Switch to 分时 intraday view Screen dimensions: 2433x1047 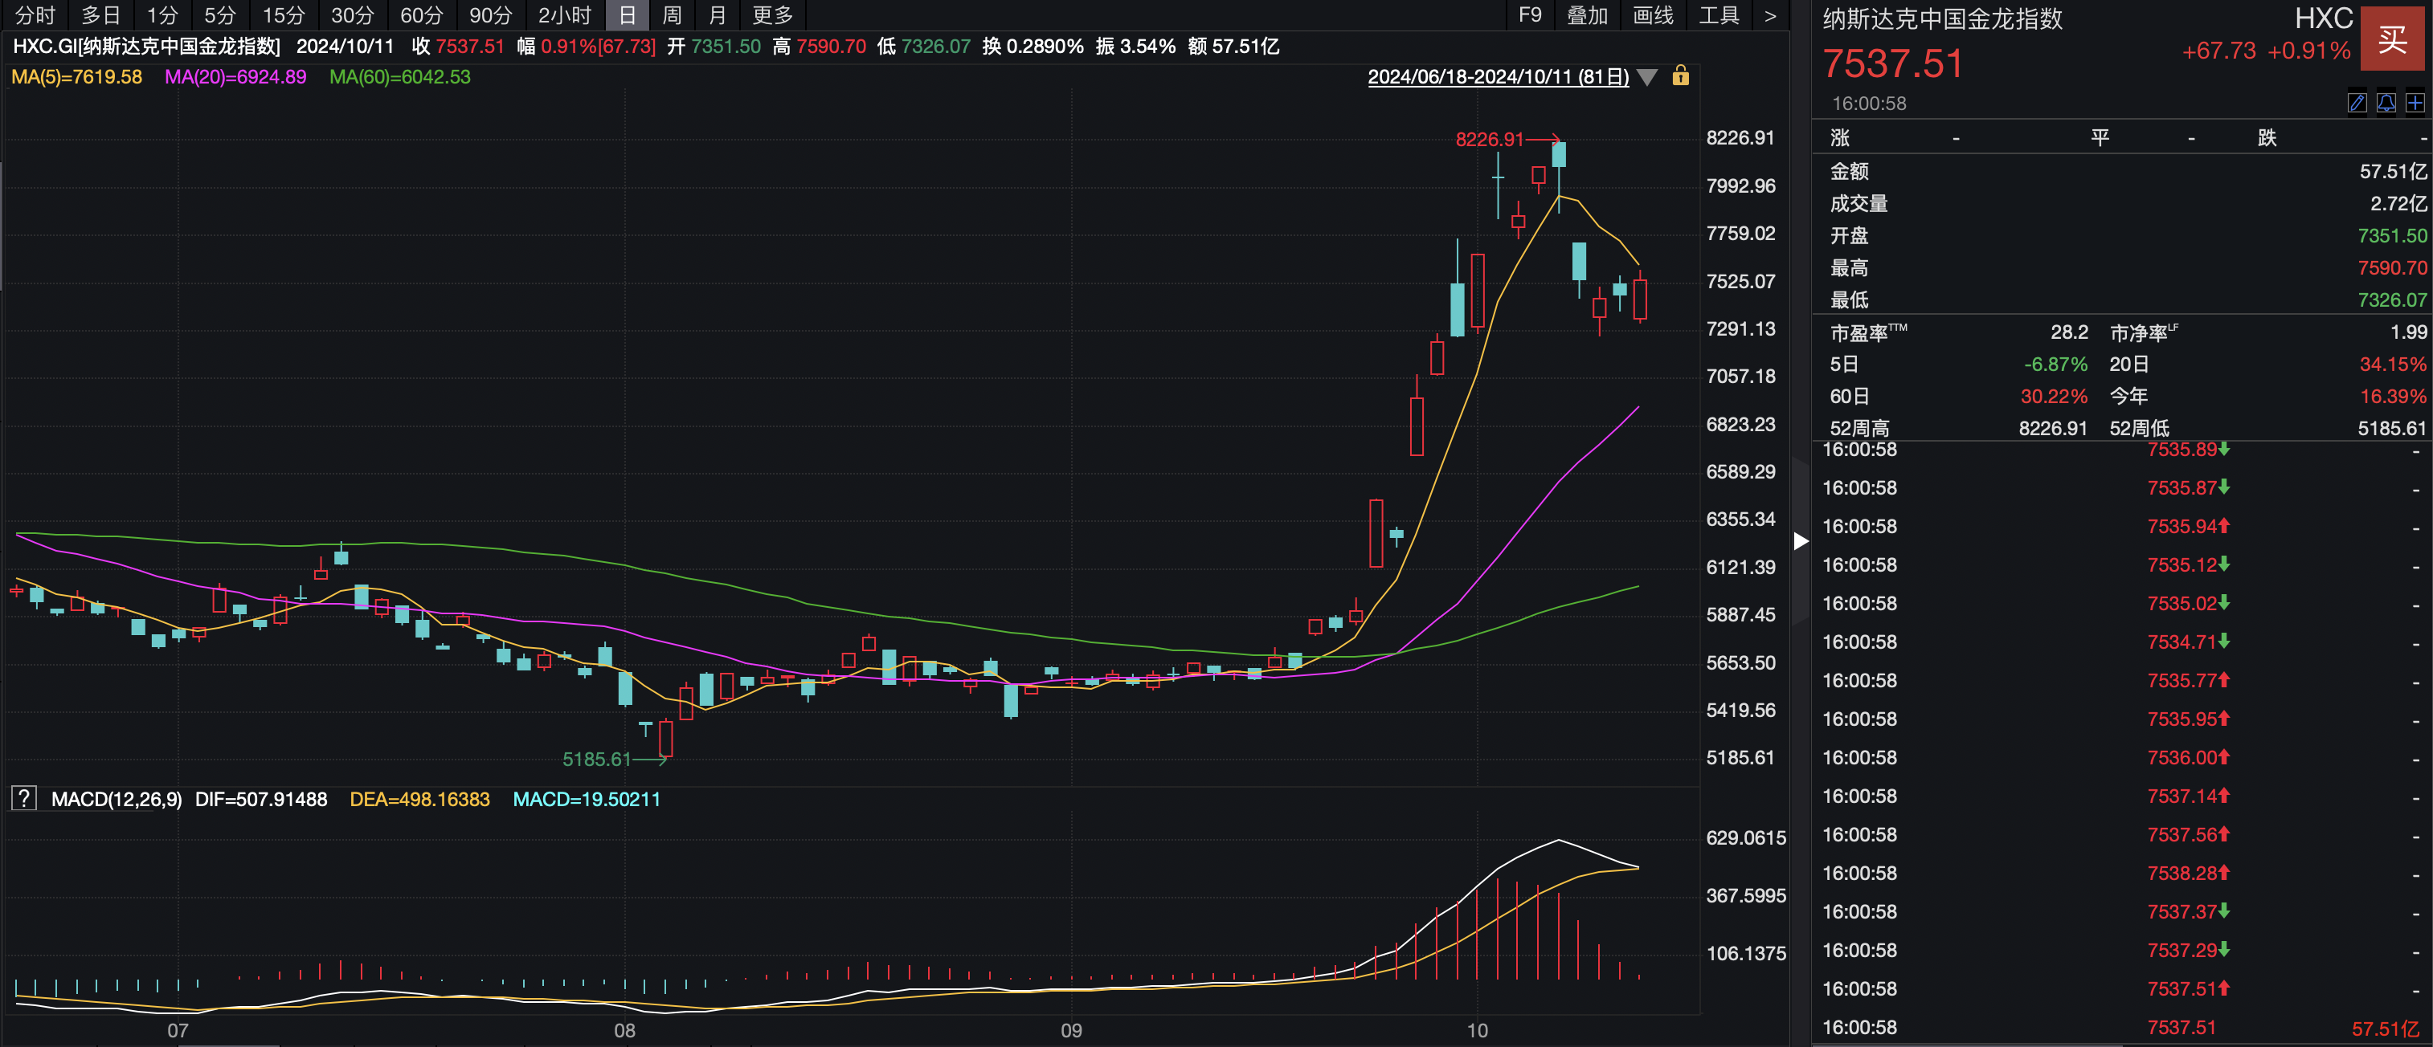tap(35, 15)
